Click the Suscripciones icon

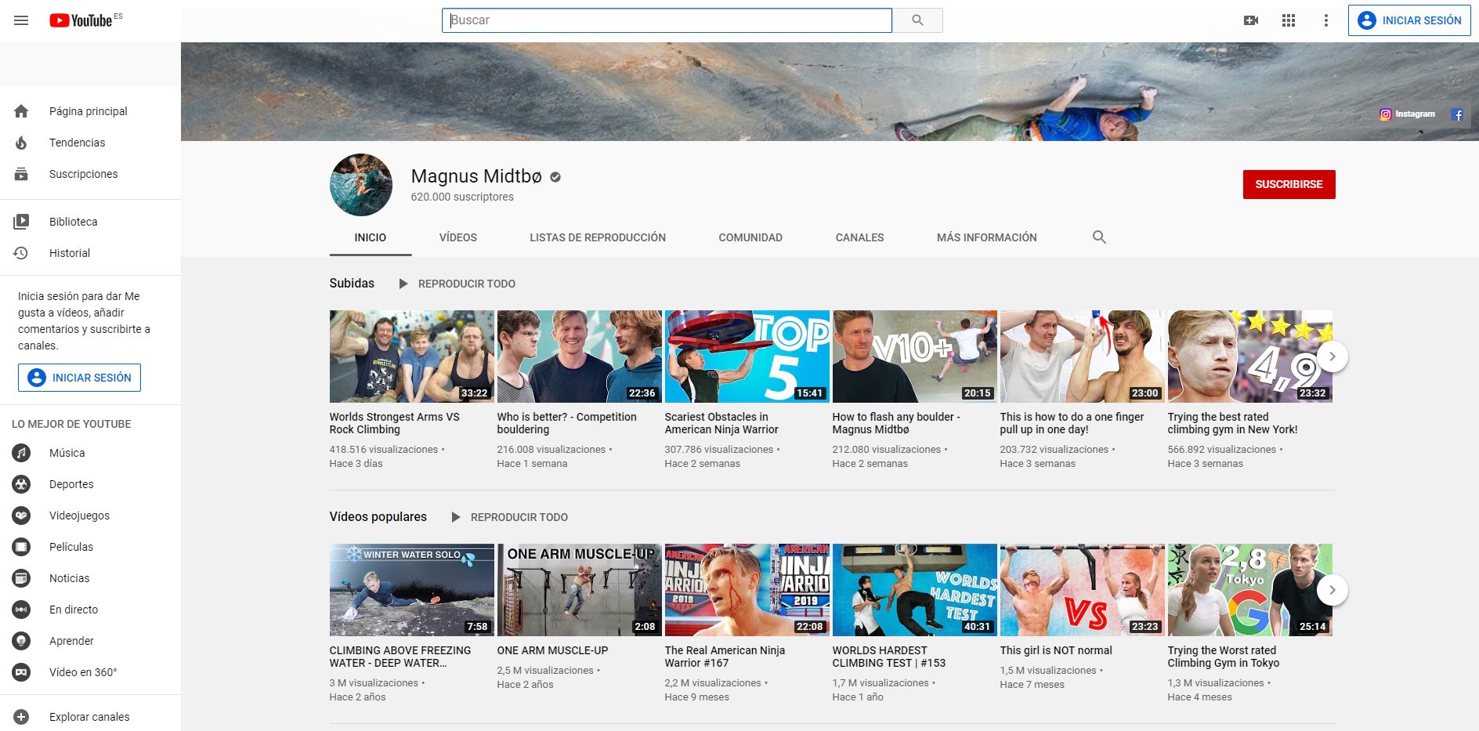[21, 174]
